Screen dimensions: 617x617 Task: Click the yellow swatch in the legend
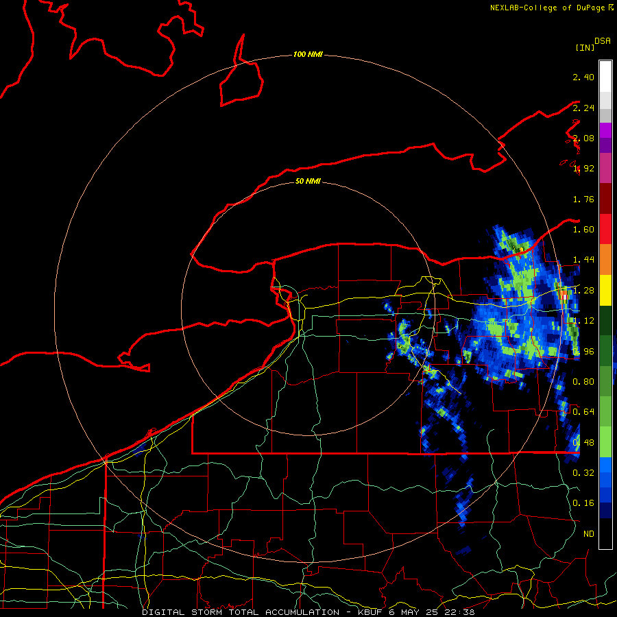[x=605, y=290]
